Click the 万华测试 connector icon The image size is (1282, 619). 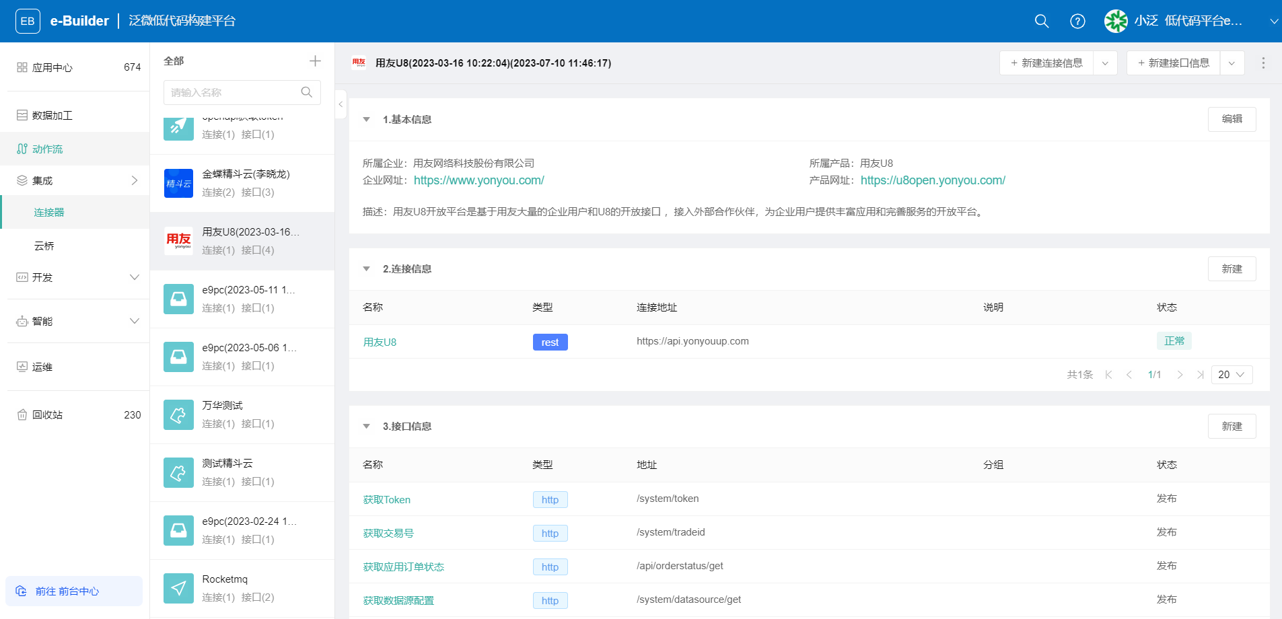tap(178, 414)
